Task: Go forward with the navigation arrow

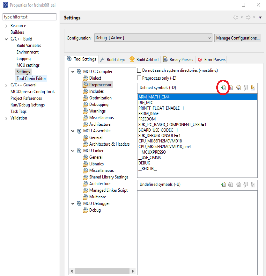Action: click(x=248, y=17)
